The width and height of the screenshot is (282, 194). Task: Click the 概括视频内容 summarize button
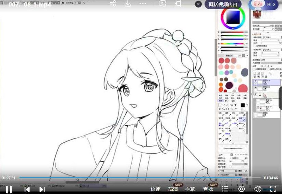tap(223, 4)
